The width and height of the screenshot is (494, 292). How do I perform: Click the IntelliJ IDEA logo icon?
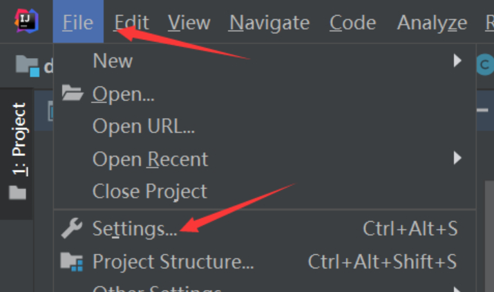click(x=26, y=21)
